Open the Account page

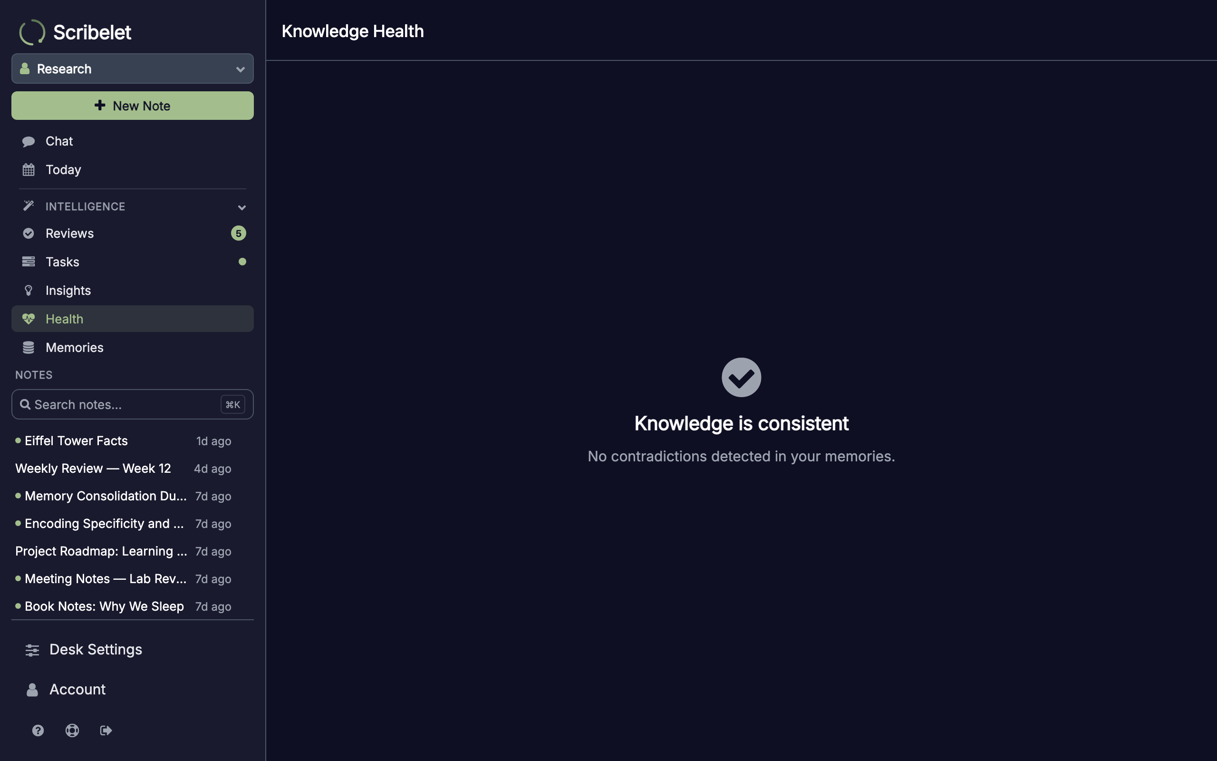tap(132, 689)
